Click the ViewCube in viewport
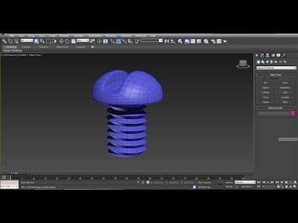 pyautogui.click(x=243, y=64)
